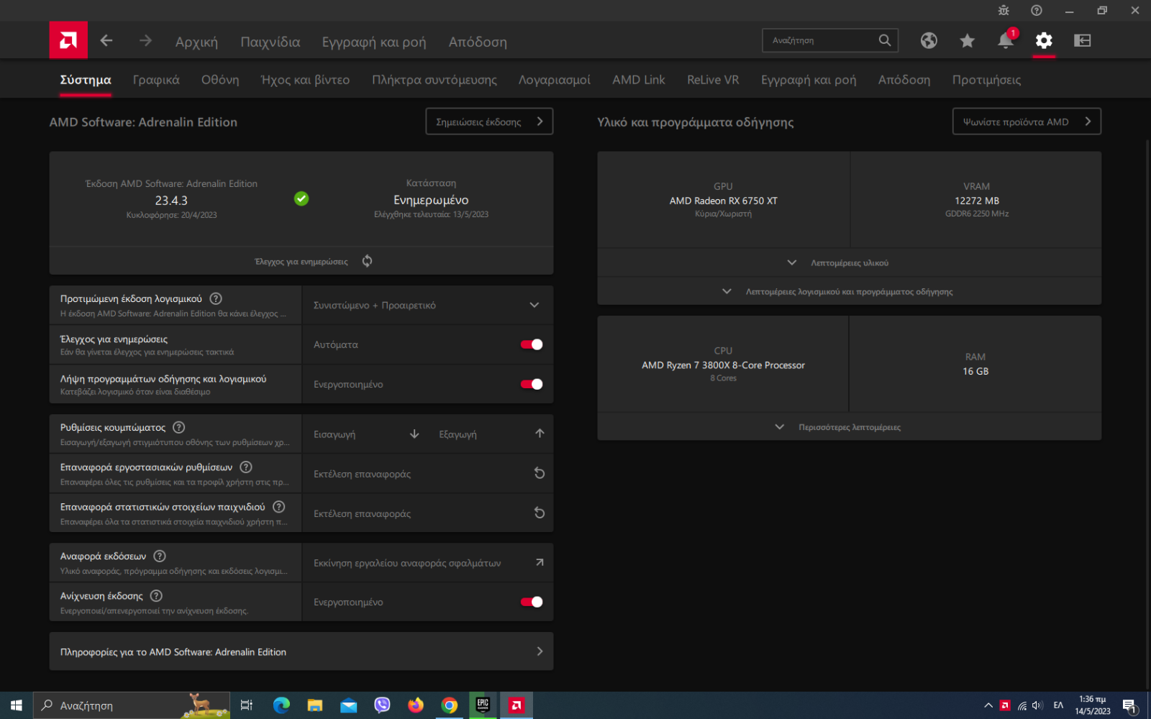Viewport: 1151px width, 719px height.
Task: Open Εγγραφή και ροή in top navigation
Action: coord(374,42)
